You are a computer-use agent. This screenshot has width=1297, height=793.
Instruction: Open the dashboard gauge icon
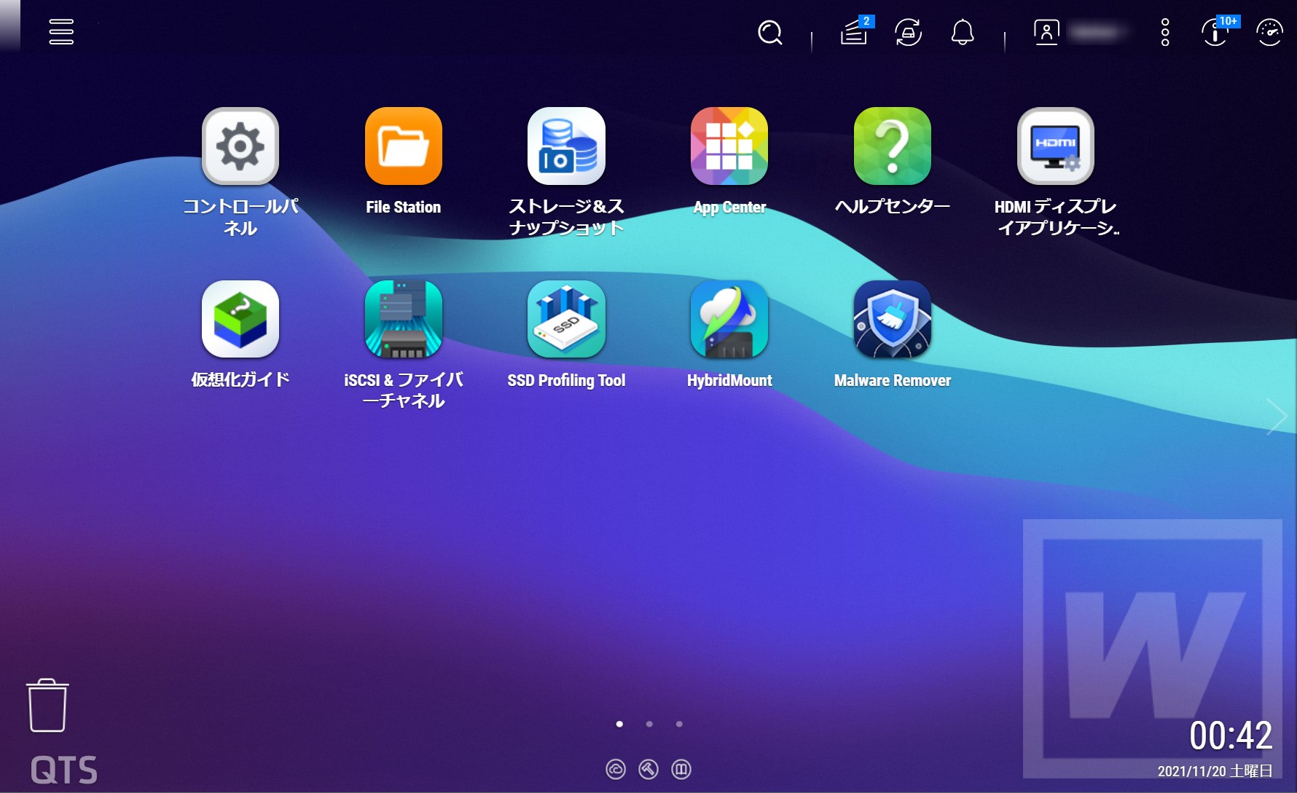(1269, 32)
